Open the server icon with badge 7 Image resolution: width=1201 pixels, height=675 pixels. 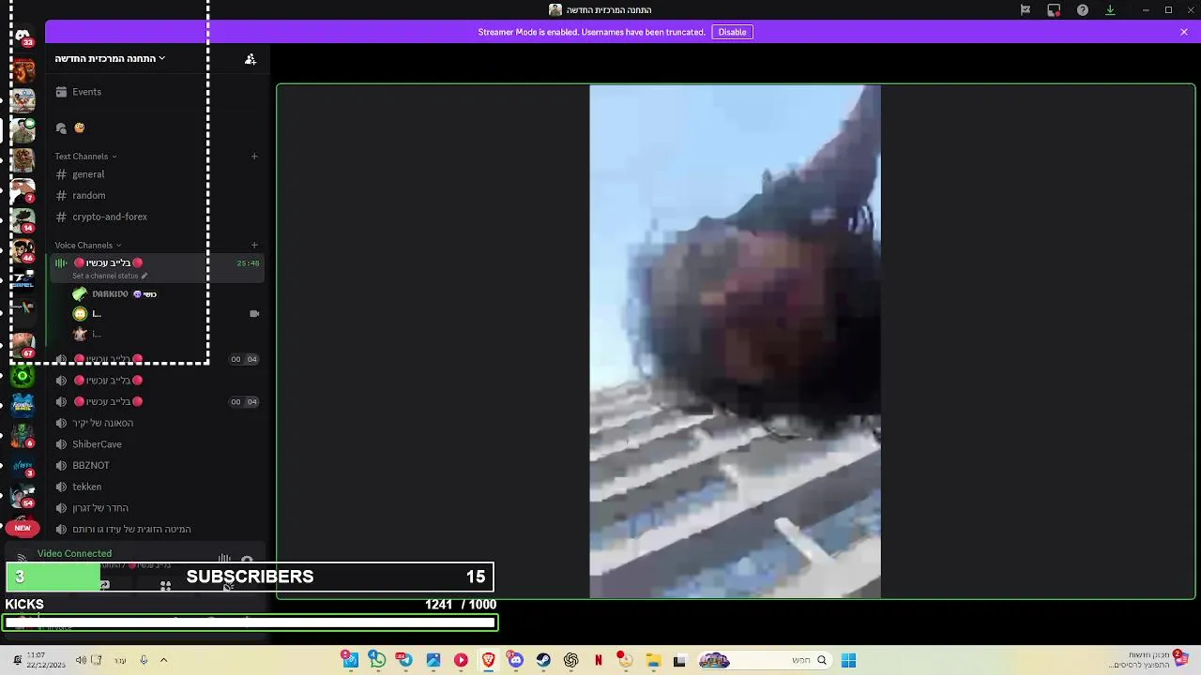pos(23,190)
